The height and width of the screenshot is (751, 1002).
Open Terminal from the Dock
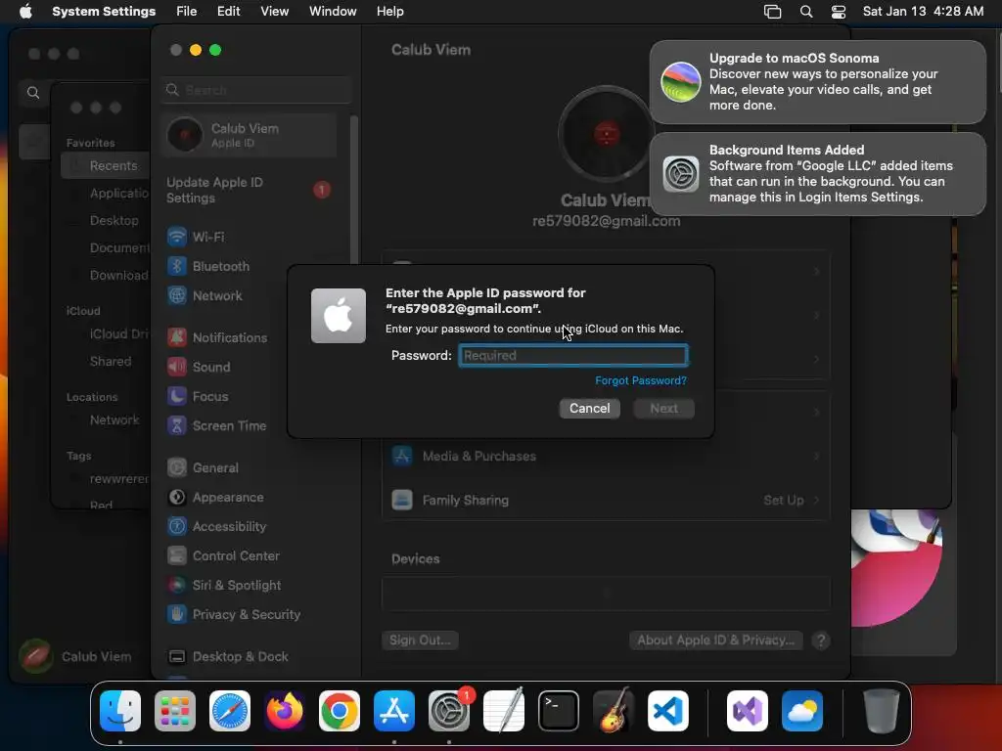pos(559,711)
